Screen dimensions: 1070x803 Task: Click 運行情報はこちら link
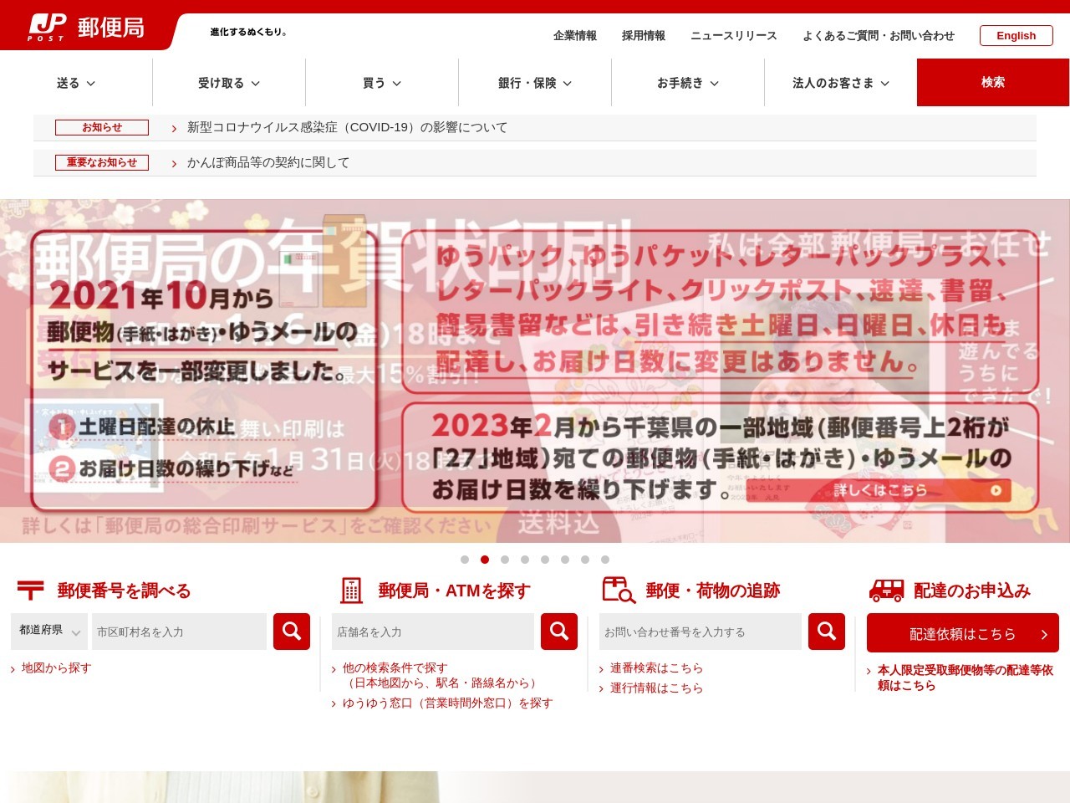tap(656, 688)
